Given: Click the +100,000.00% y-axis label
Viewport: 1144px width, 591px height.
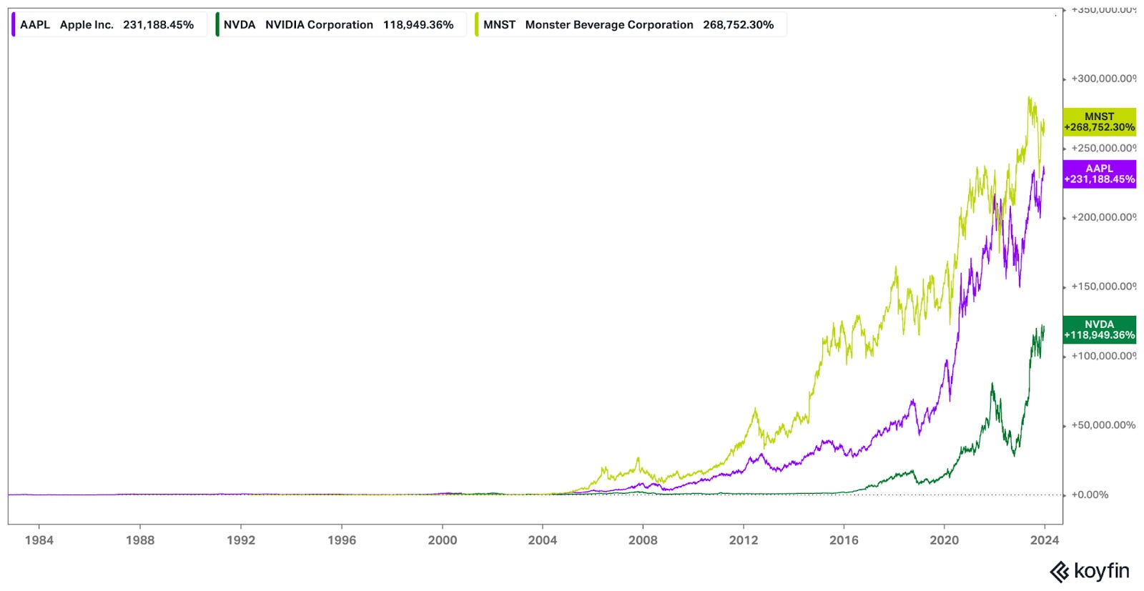Looking at the screenshot, I should (1103, 356).
